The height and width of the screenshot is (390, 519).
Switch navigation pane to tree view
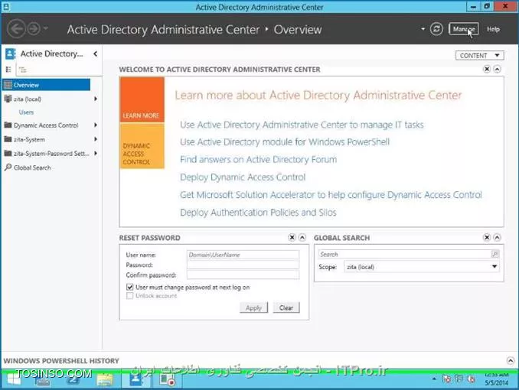pyautogui.click(x=22, y=70)
